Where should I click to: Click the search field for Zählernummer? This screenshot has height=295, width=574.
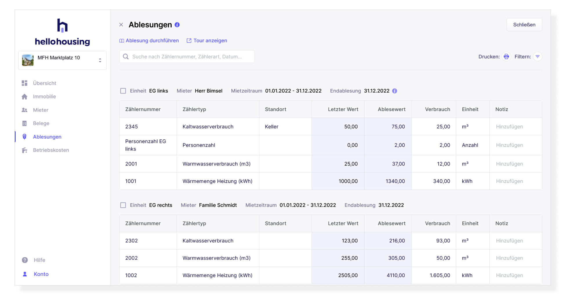coord(187,56)
